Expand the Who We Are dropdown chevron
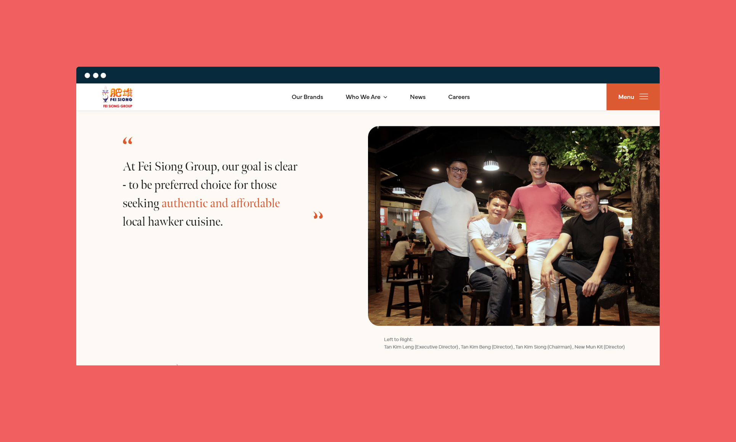 385,97
